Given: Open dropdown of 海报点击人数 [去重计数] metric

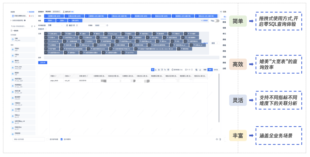Looking at the screenshot, I should (197, 16).
